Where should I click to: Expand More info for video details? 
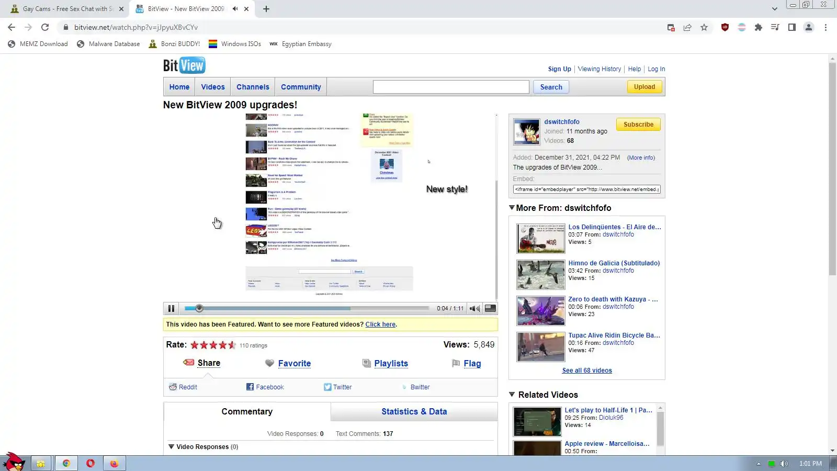641,158
